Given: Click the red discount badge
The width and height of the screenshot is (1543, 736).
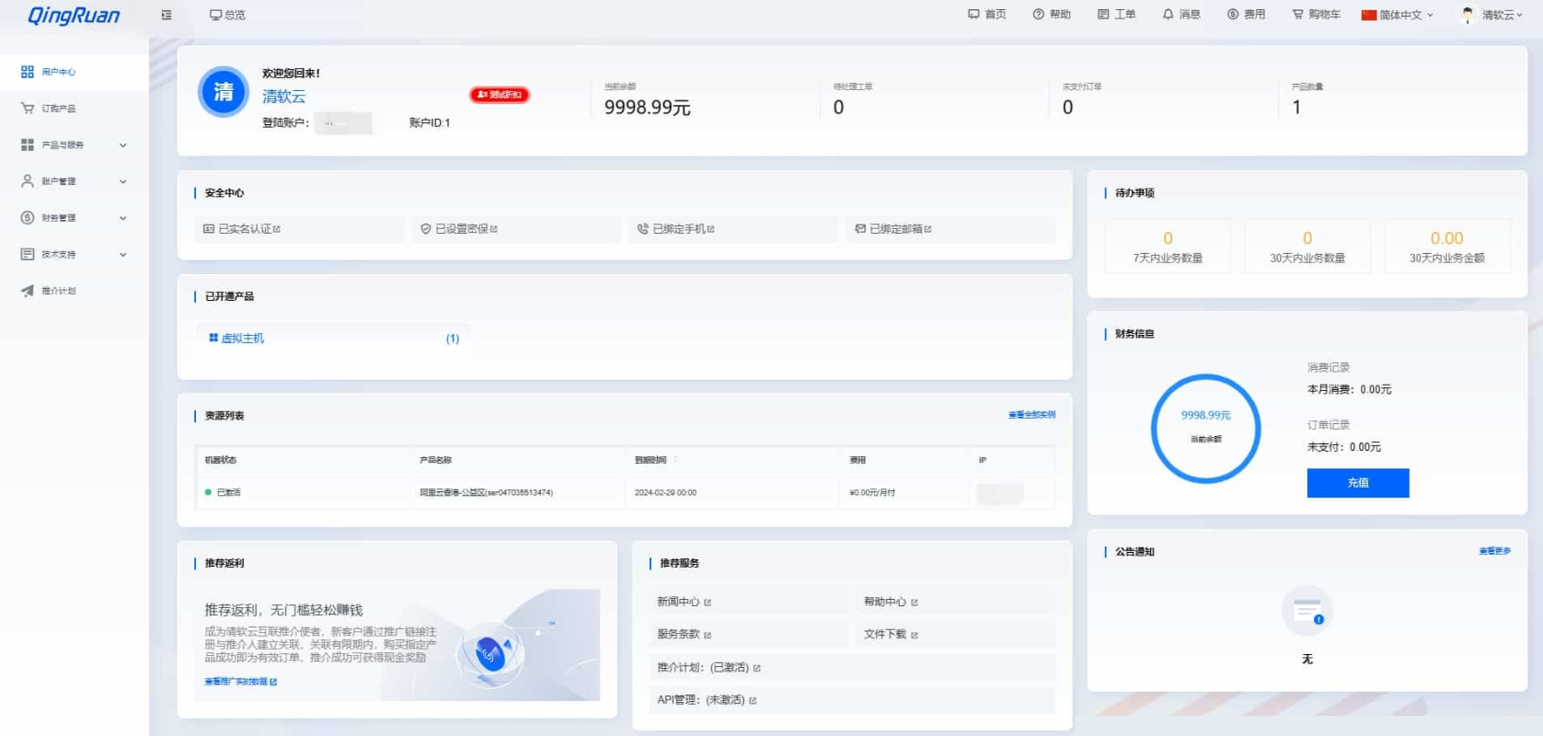Looking at the screenshot, I should [x=500, y=95].
